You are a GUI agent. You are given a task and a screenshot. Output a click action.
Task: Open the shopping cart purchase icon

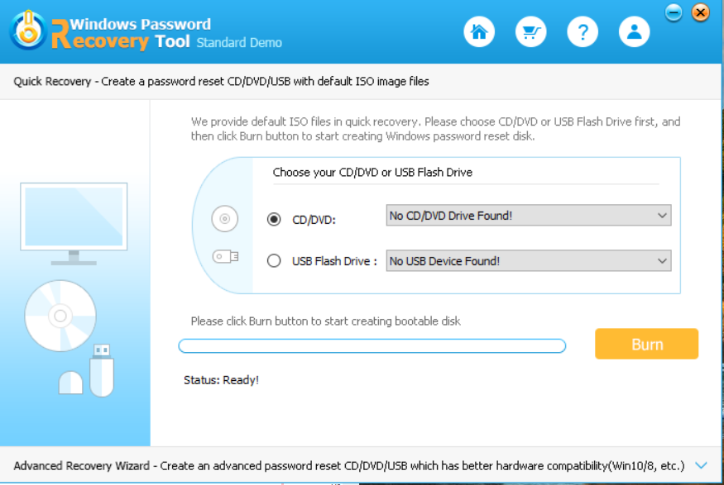point(530,32)
